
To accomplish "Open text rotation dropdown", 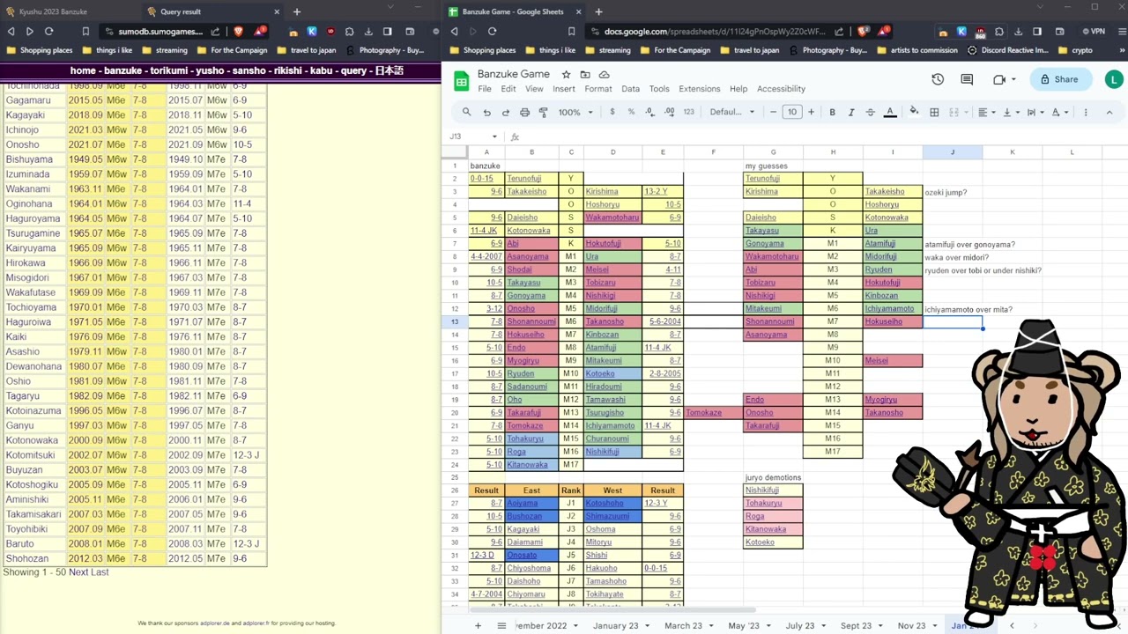I will (1059, 112).
